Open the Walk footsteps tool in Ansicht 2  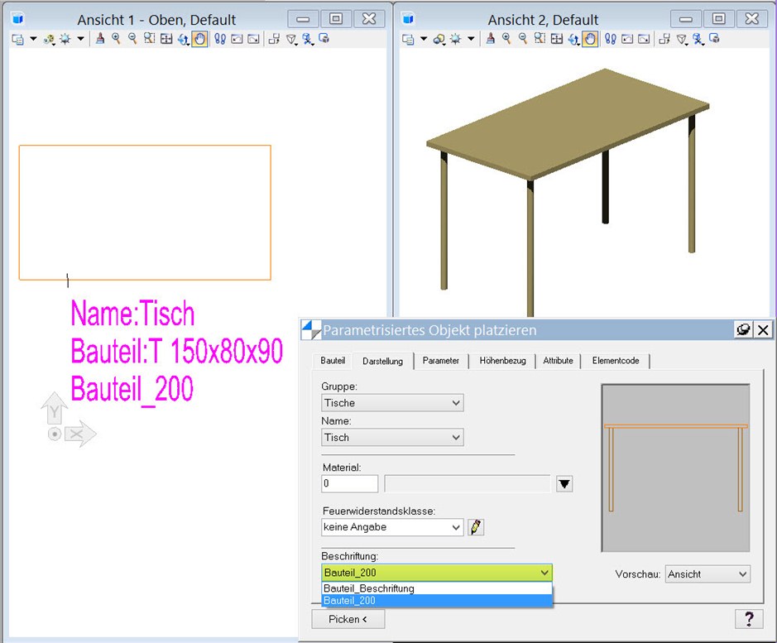click(x=611, y=39)
